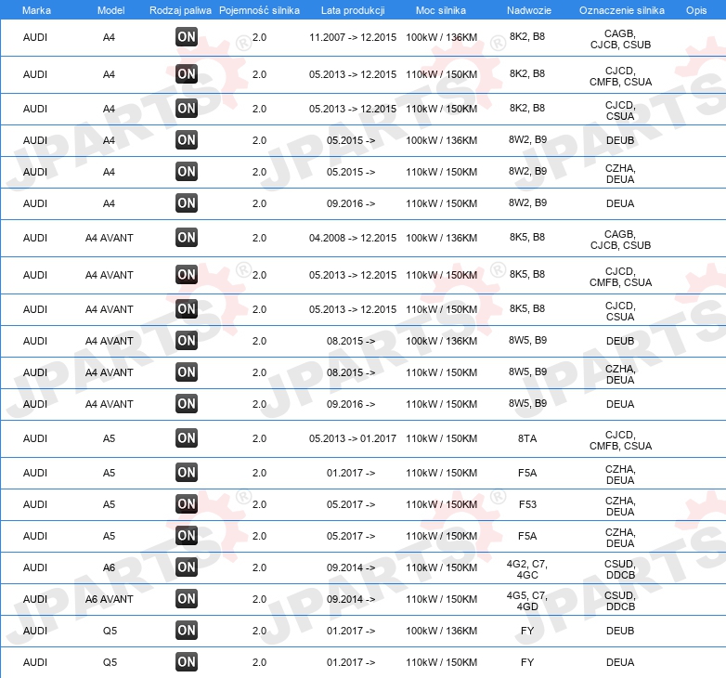Select the date cell 11.2007 -> 12.2015

pos(353,37)
